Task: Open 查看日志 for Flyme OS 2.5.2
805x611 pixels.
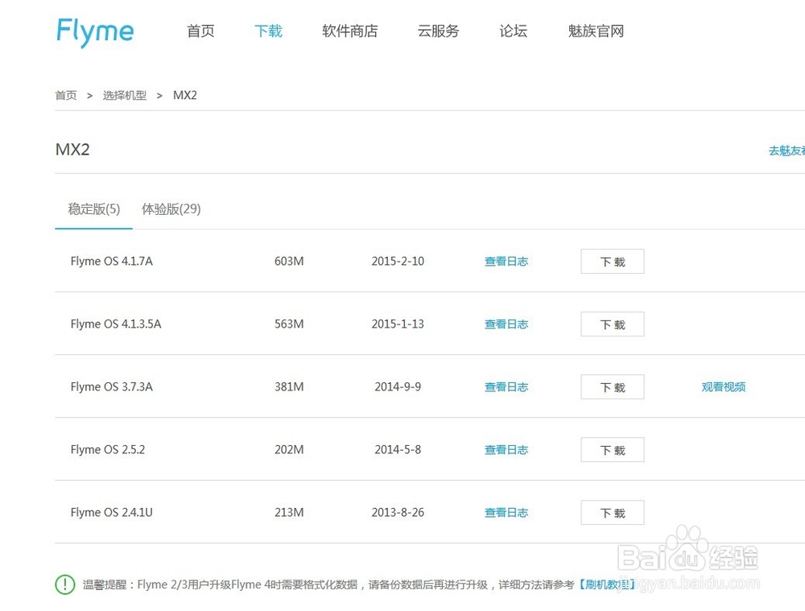Action: click(x=506, y=449)
